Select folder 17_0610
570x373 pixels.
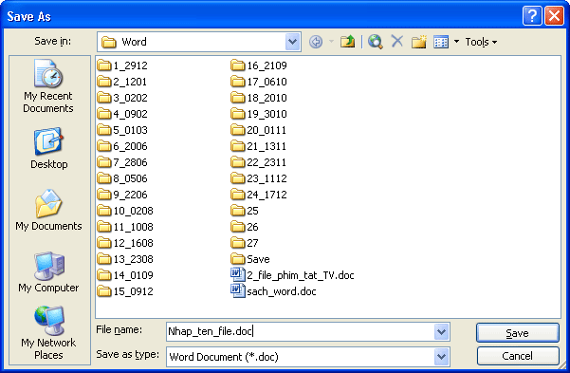click(x=259, y=82)
